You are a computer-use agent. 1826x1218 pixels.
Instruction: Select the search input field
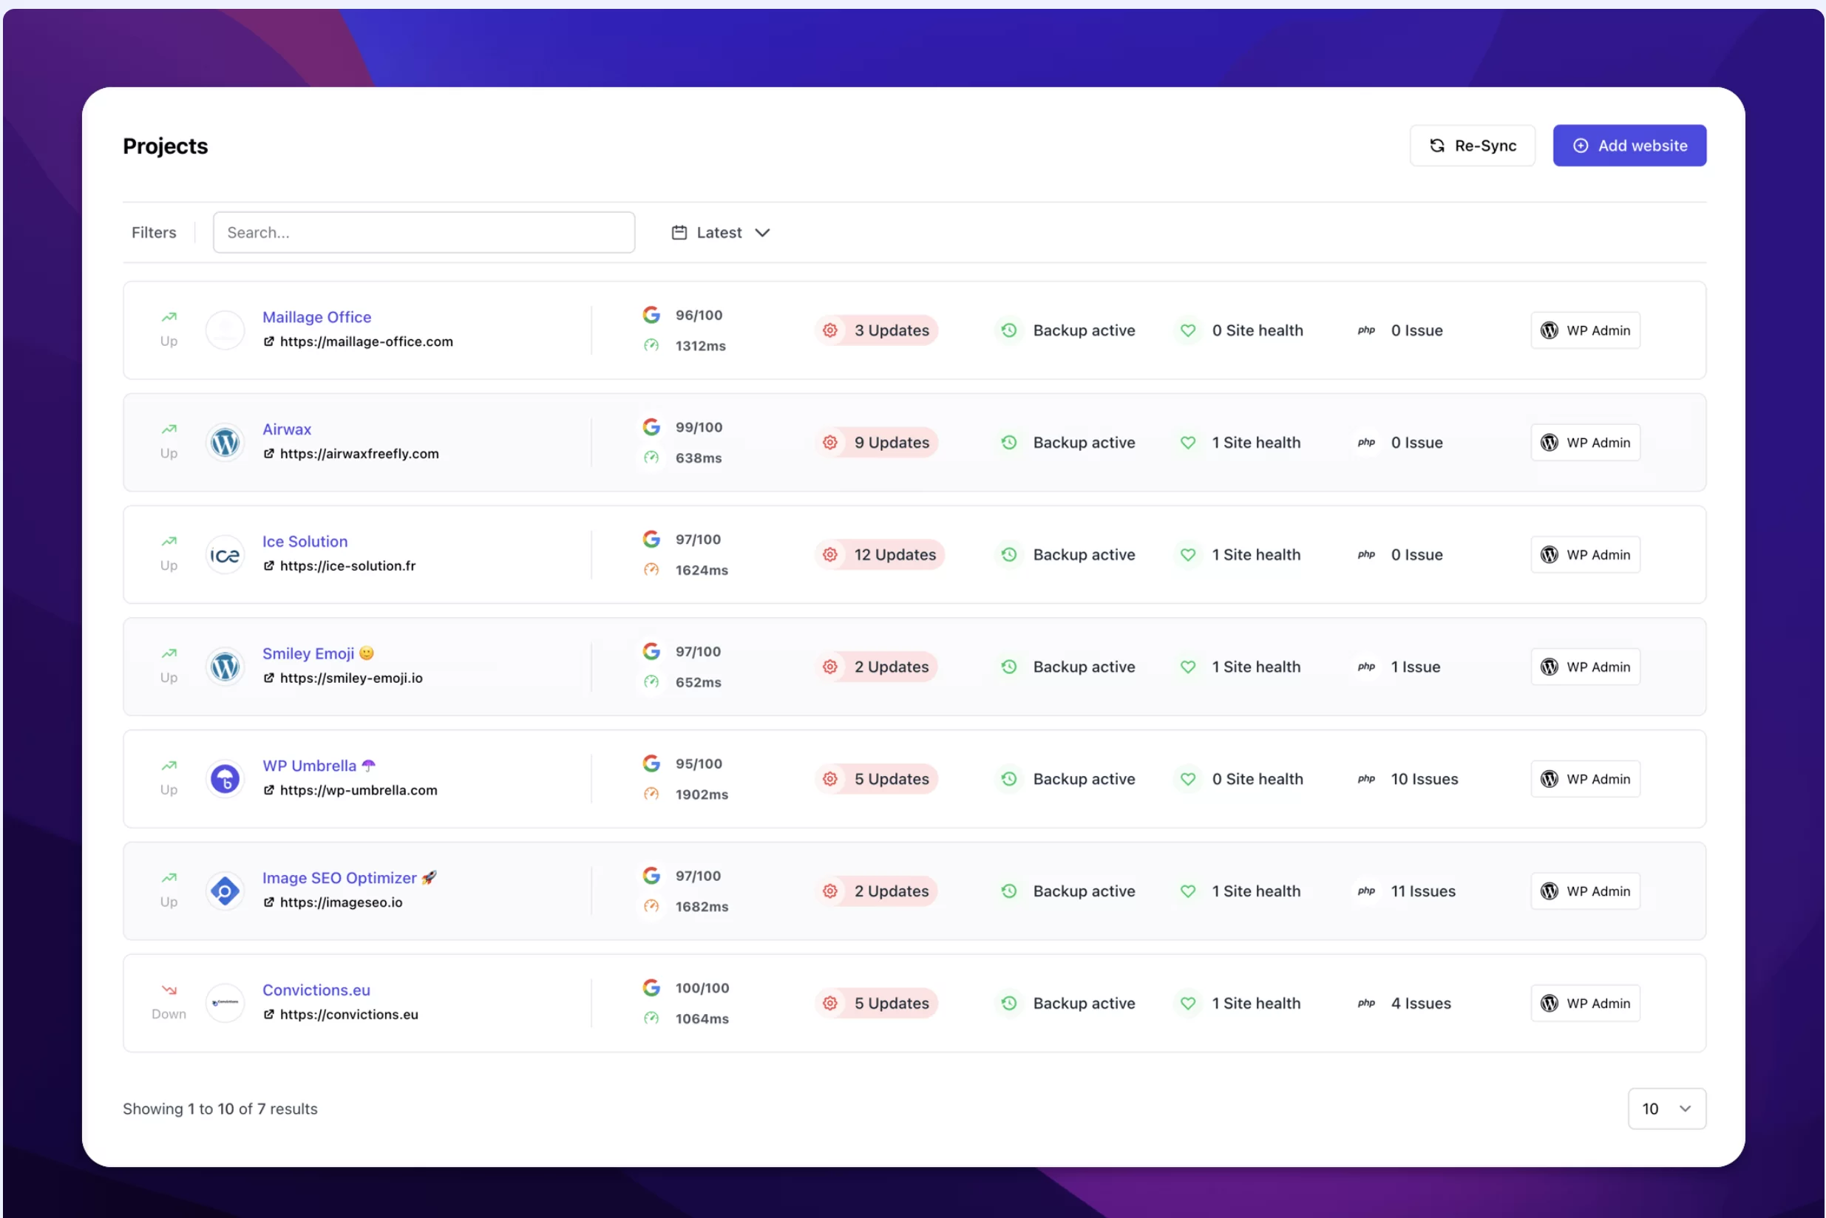click(x=423, y=231)
